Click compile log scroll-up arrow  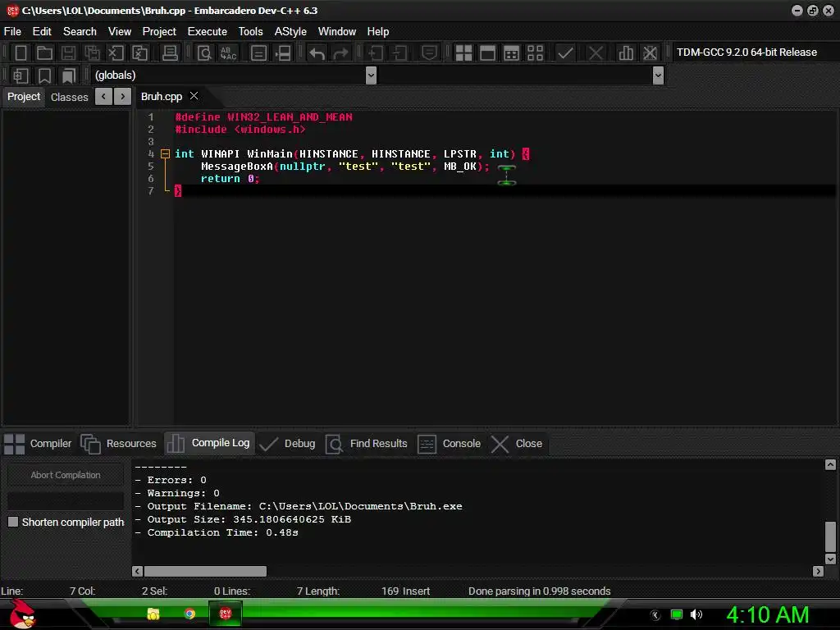(x=830, y=464)
